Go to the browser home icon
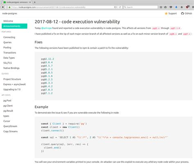194x164 pixels. (x=182, y=7)
